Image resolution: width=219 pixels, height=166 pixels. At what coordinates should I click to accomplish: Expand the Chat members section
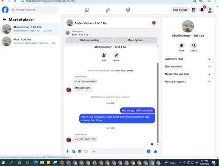(187, 67)
